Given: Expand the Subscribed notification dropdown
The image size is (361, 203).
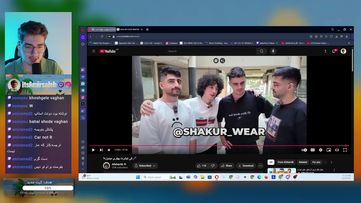Looking at the screenshot, I should point(145,166).
